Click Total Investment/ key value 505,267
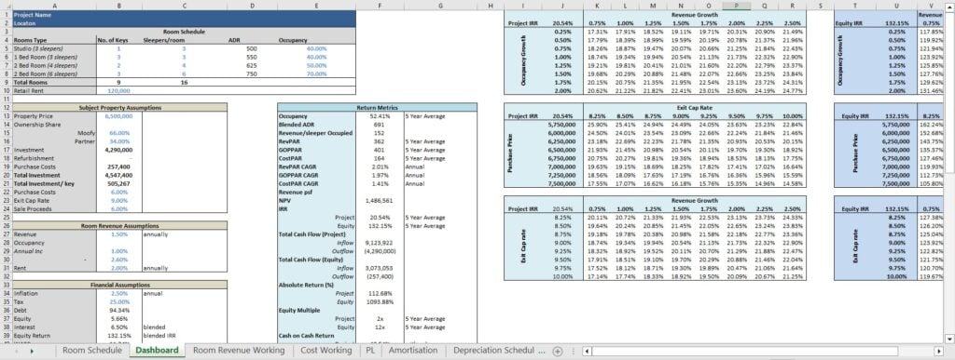The height and width of the screenshot is (360, 955). (118, 183)
